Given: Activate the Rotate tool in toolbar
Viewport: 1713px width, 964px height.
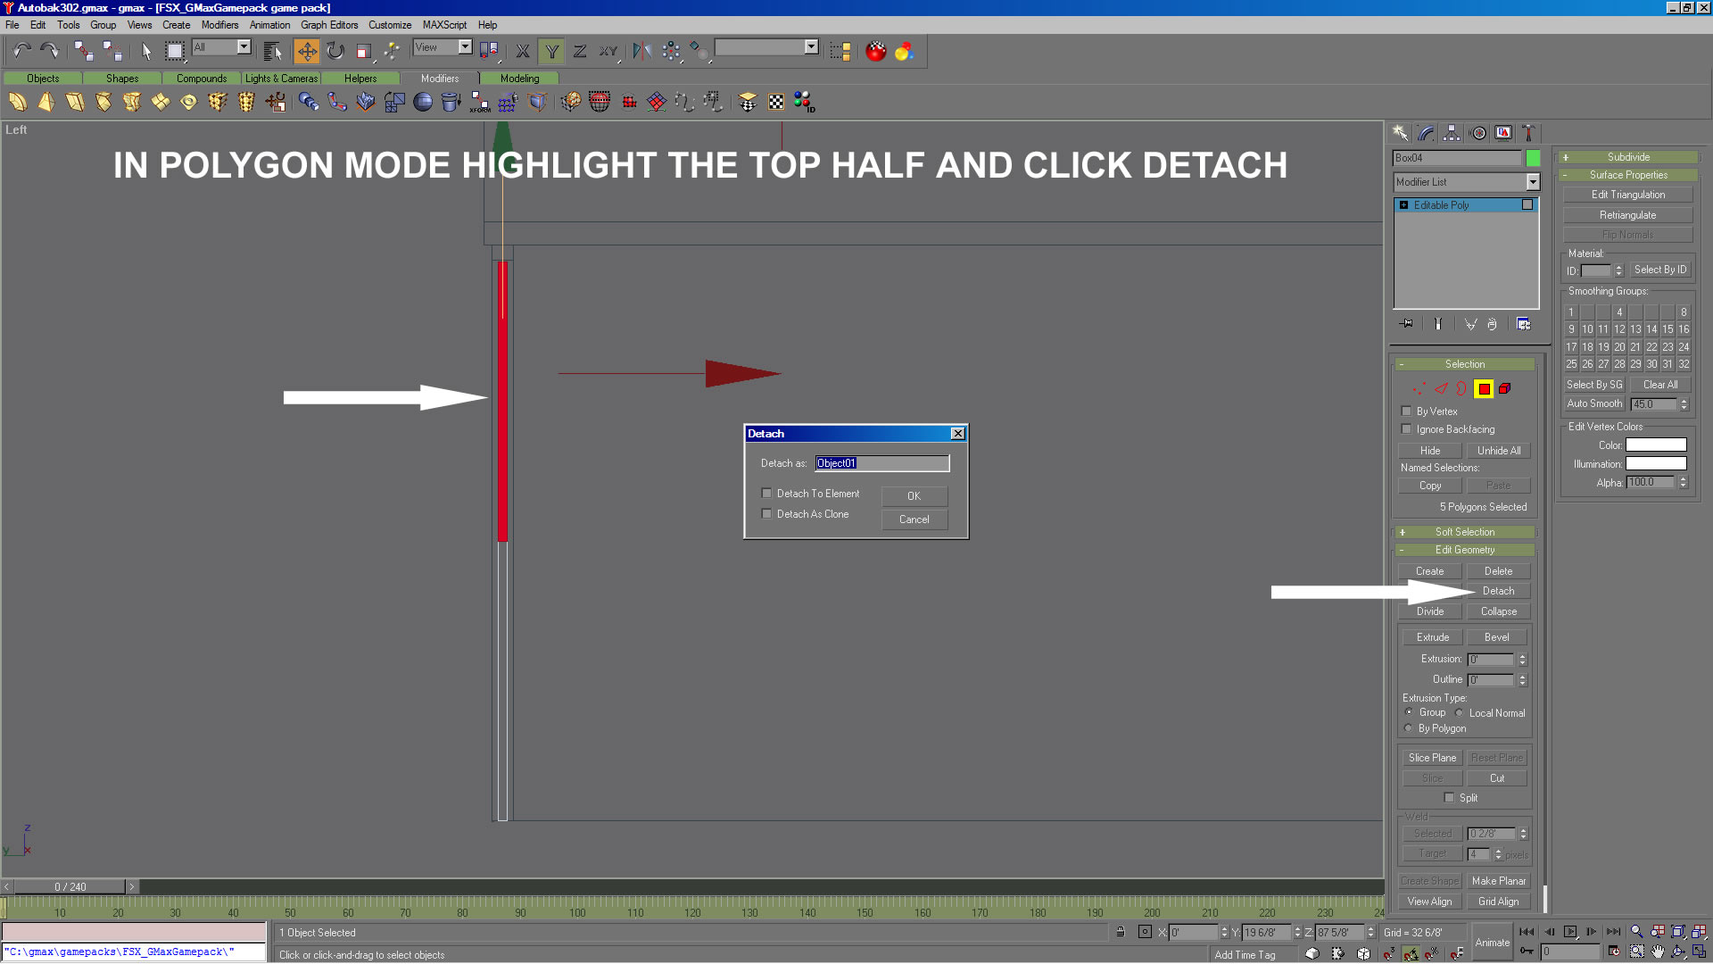Looking at the screenshot, I should (x=335, y=51).
